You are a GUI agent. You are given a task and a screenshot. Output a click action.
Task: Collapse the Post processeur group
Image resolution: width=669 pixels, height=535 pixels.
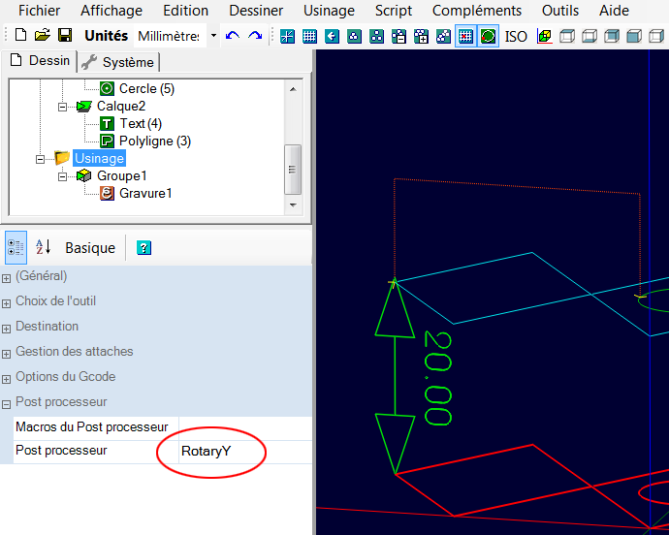7,404
